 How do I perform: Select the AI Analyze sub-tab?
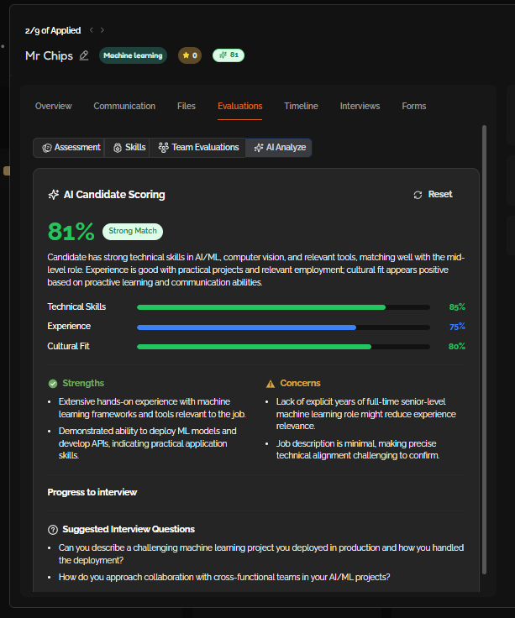[x=279, y=148]
